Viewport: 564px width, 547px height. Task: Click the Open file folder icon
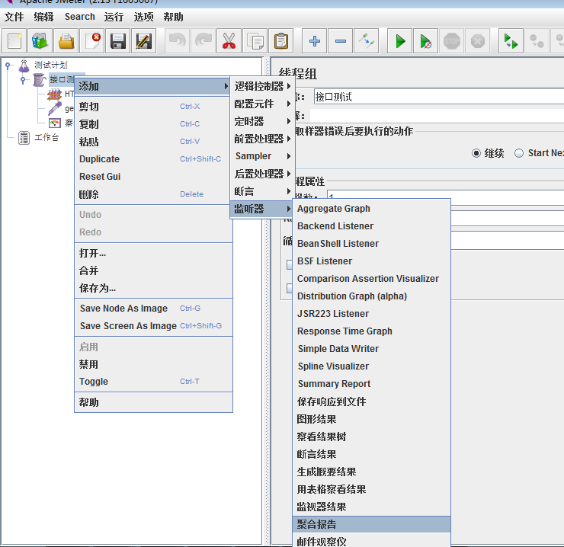point(66,41)
